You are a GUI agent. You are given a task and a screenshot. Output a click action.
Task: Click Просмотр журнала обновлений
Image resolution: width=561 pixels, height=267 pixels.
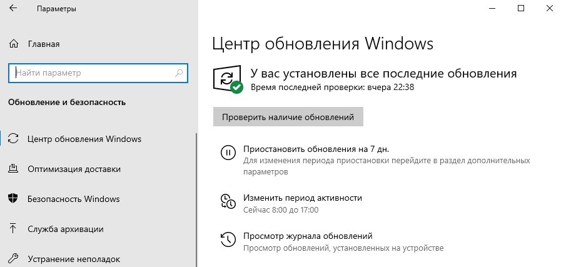click(308, 236)
